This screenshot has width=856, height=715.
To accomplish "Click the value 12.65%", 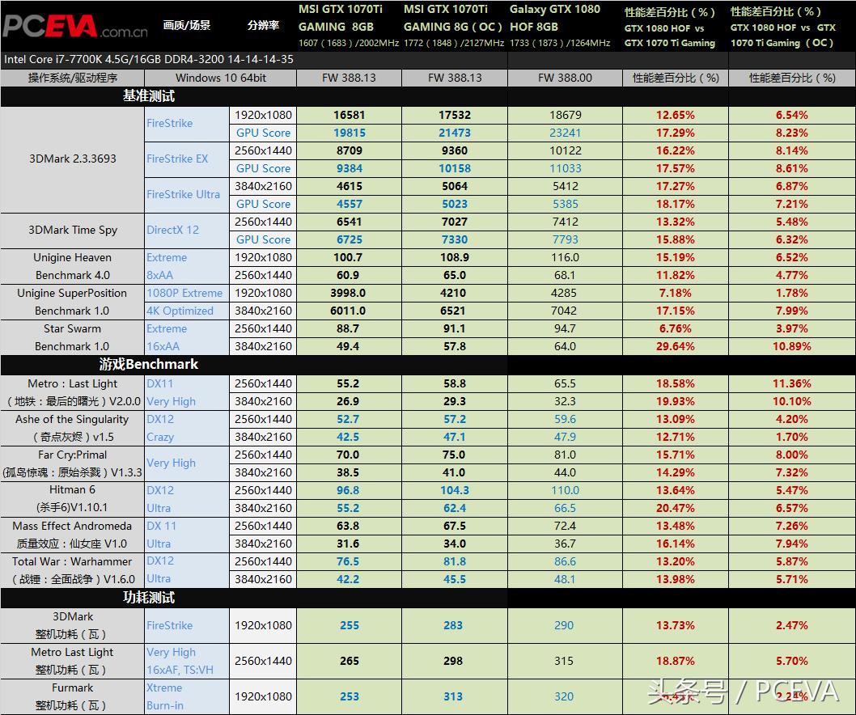I will pos(676,115).
